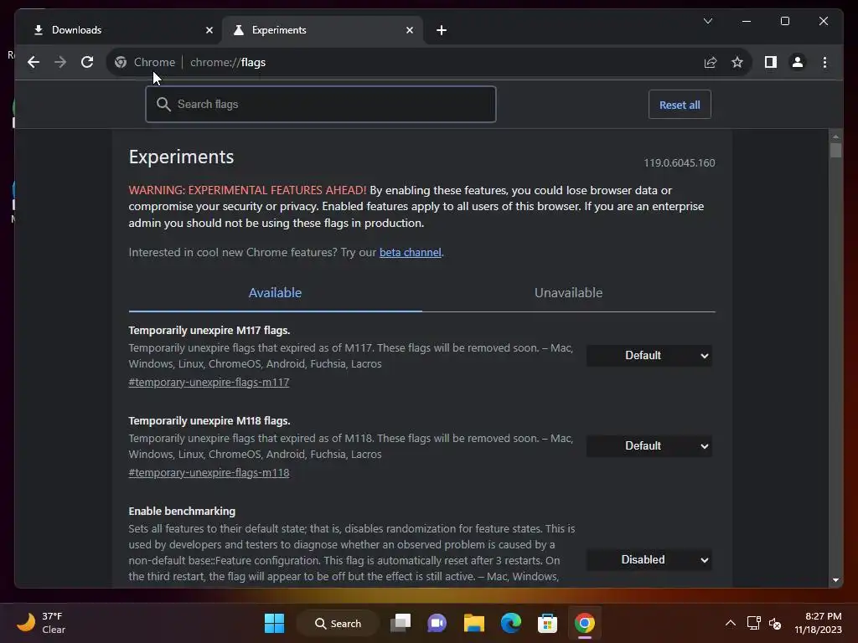
Task: Click the forward navigation arrow
Action: click(60, 62)
